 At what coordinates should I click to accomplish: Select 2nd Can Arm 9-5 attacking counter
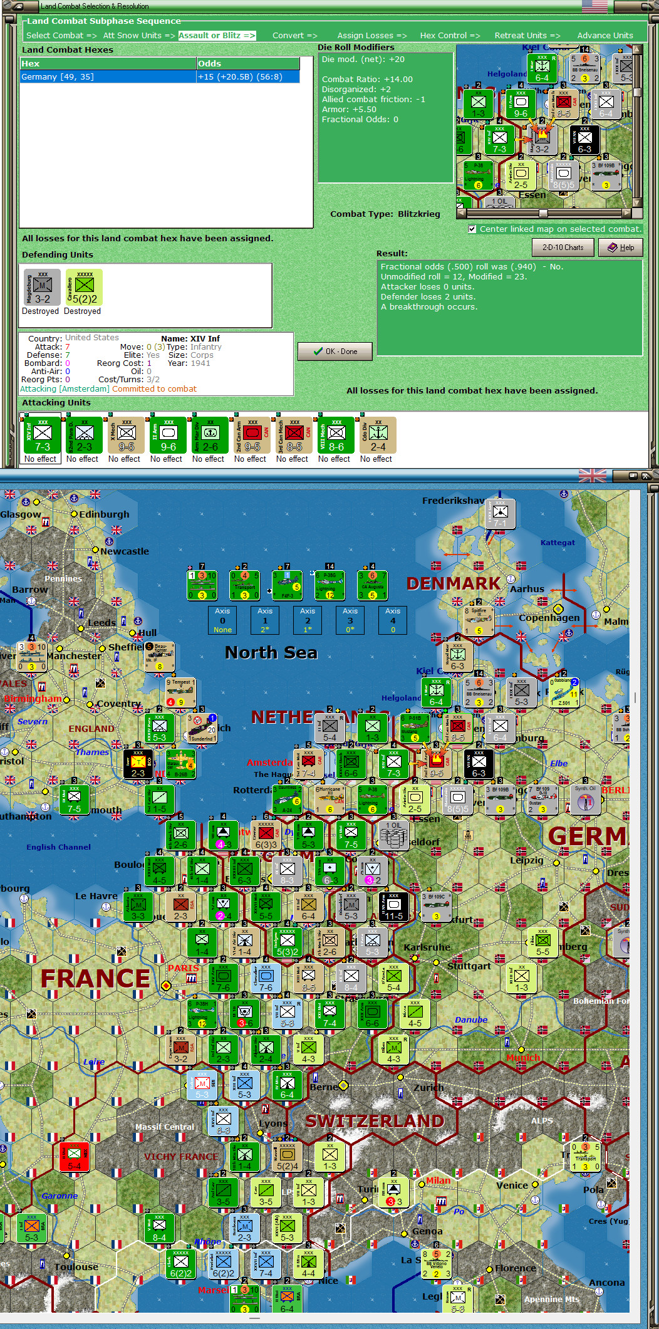pos(252,435)
